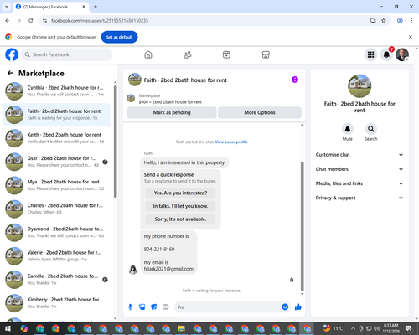
Task: Open the Facebook menu grid icon
Action: (370, 54)
